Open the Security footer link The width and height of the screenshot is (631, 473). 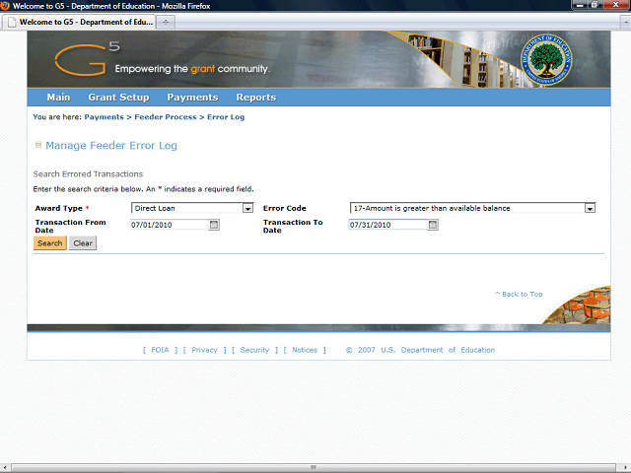[x=254, y=350]
